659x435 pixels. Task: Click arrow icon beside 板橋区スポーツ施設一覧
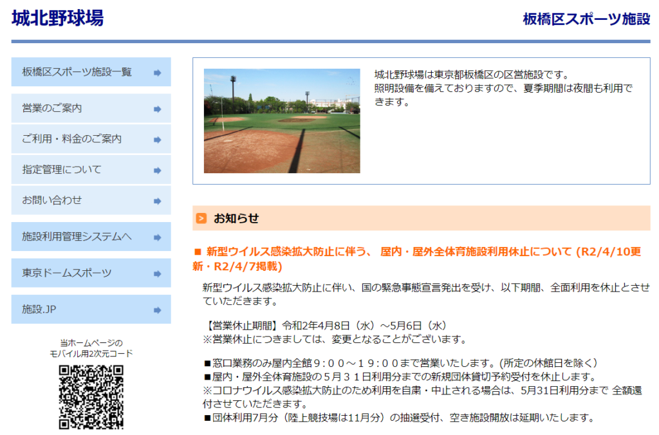coord(157,73)
